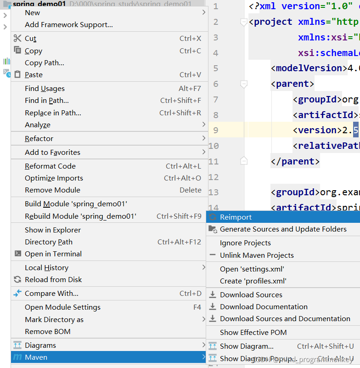Screen dimensions: 360x368
Task: Choose Create 'profiles.xml'
Action: [x=283, y=281]
